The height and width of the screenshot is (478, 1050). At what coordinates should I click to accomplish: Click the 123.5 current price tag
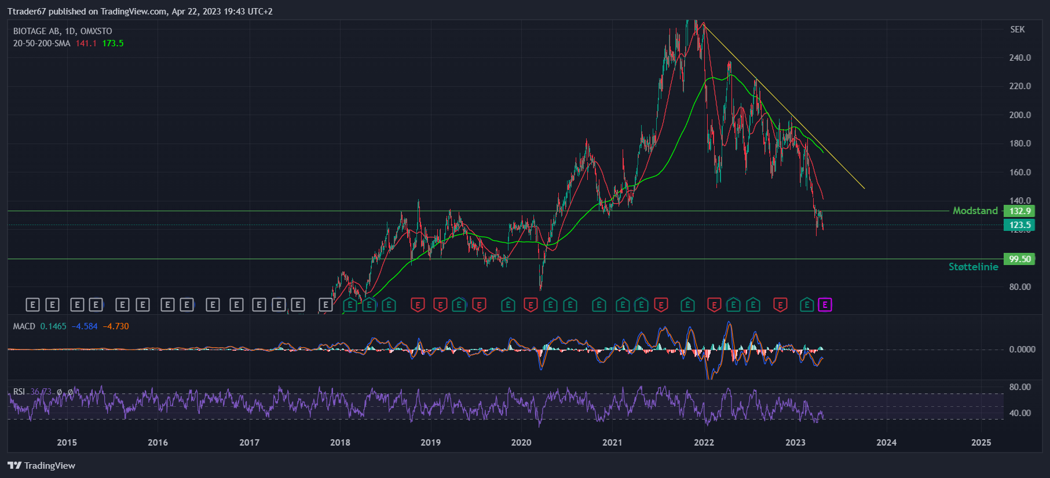coord(1019,225)
